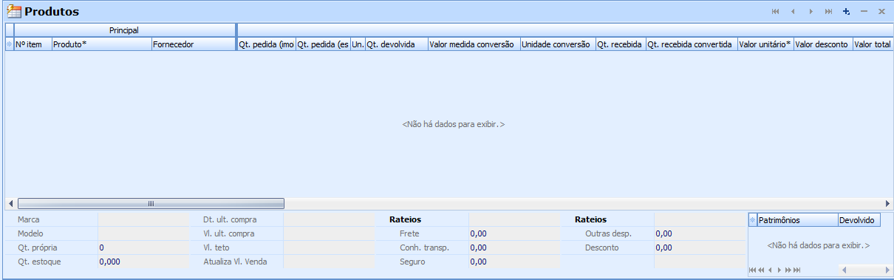The image size is (894, 280).
Task: Click the Rateios label above Outras desp.
Action: point(590,219)
